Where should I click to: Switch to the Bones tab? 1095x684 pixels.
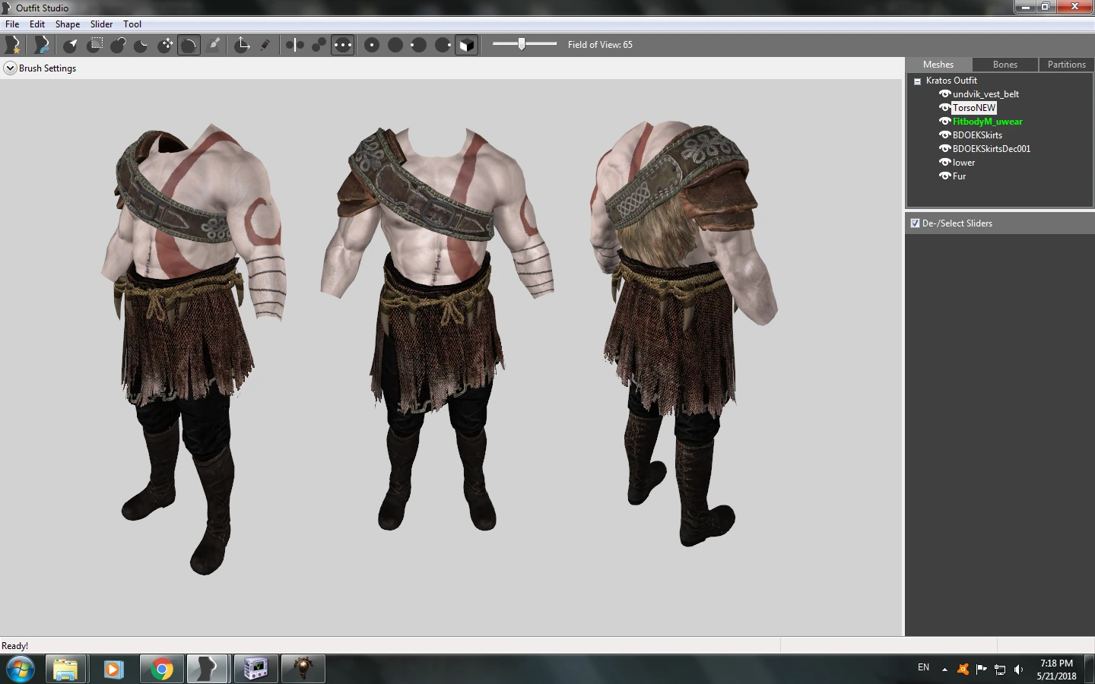[x=1005, y=65]
